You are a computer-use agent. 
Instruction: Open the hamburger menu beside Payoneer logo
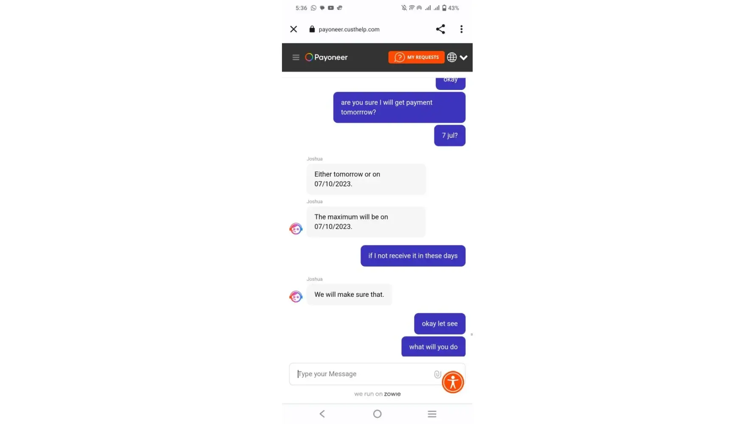pyautogui.click(x=296, y=57)
